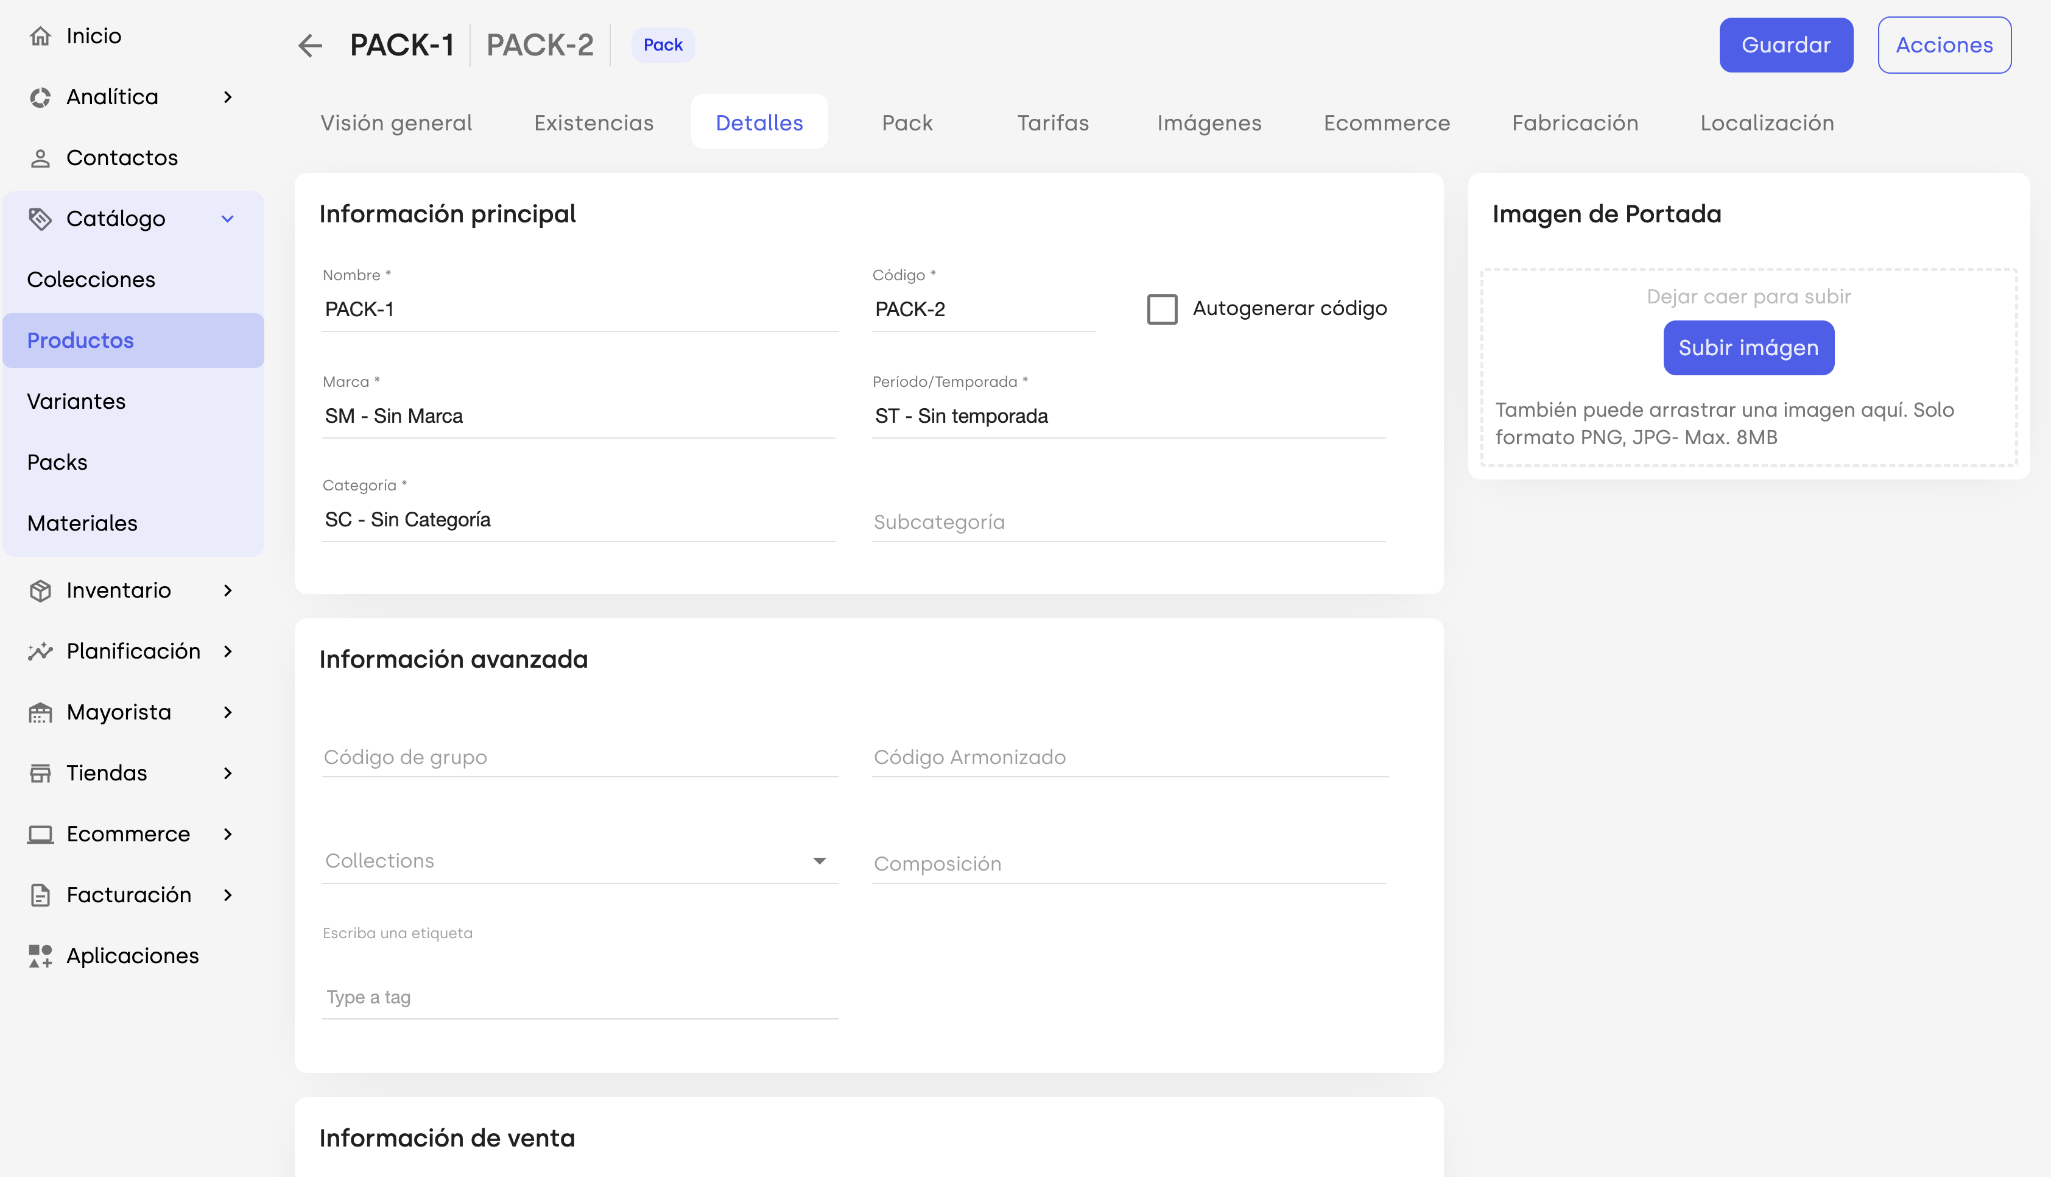Expand the Tiendas menu chevron

click(x=228, y=774)
